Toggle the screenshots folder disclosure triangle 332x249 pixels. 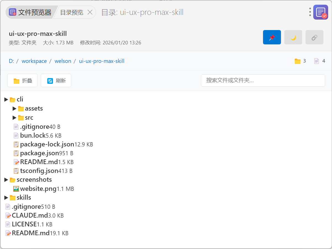coord(6,180)
